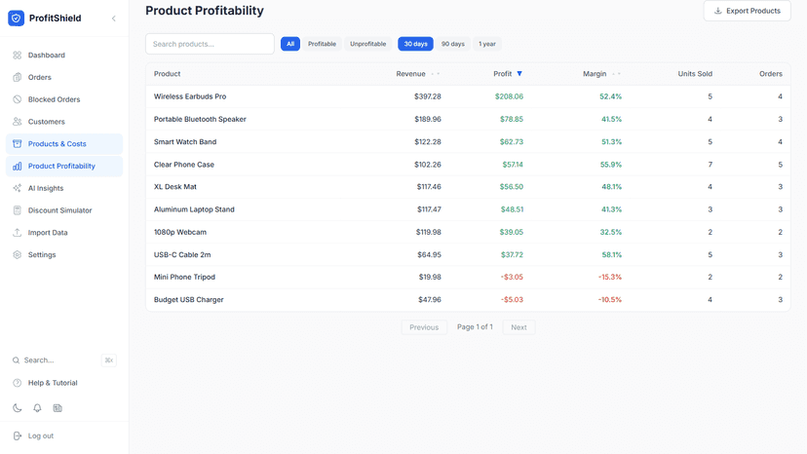Filter by Profitable products

pyautogui.click(x=323, y=44)
